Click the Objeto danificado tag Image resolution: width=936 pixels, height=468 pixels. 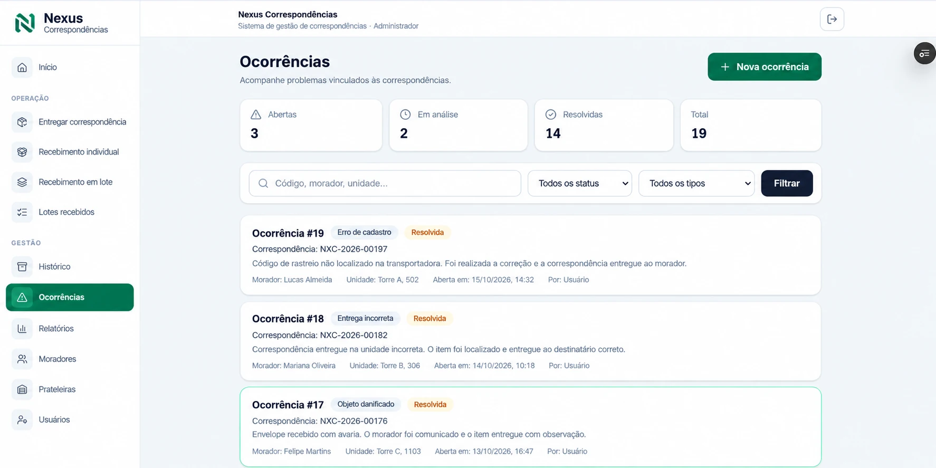(x=366, y=404)
